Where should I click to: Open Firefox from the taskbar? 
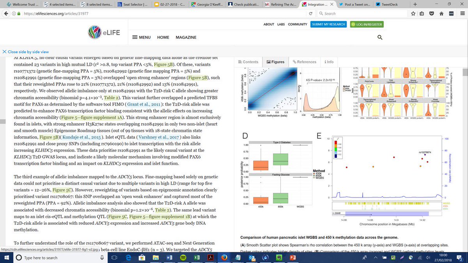click(224, 258)
